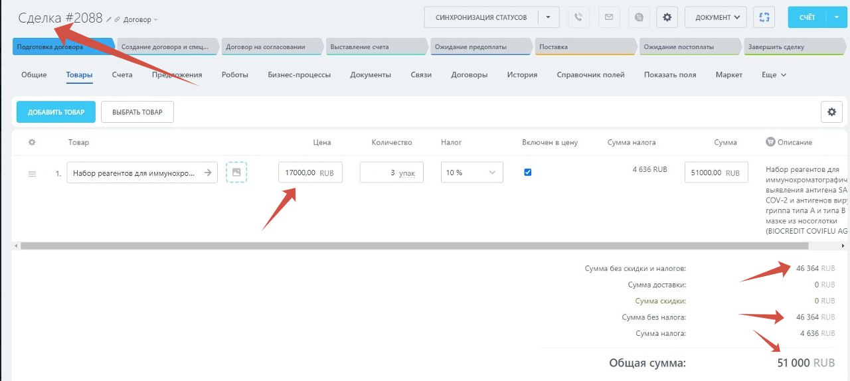Toggle the Включен в цену checkbox
The image size is (850, 381).
[528, 173]
